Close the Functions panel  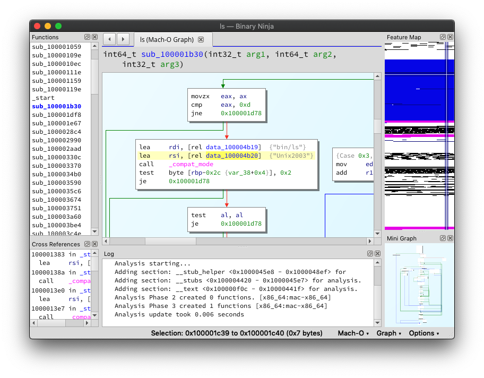pyautogui.click(x=94, y=37)
